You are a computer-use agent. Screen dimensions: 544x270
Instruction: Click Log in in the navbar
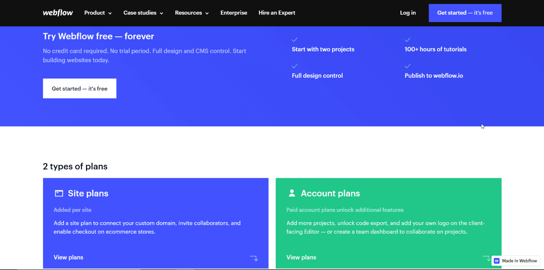[x=408, y=13]
